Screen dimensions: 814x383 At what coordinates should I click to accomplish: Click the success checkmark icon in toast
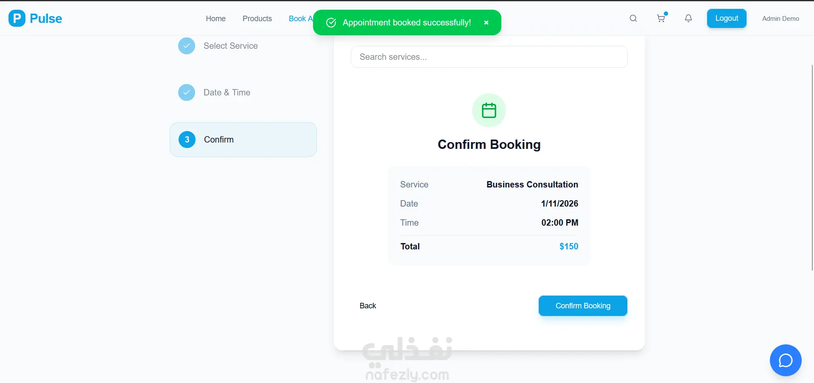[x=331, y=22]
